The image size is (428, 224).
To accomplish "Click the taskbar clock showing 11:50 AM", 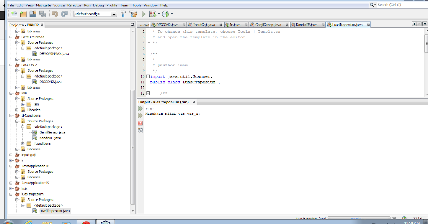I will pos(412,223).
